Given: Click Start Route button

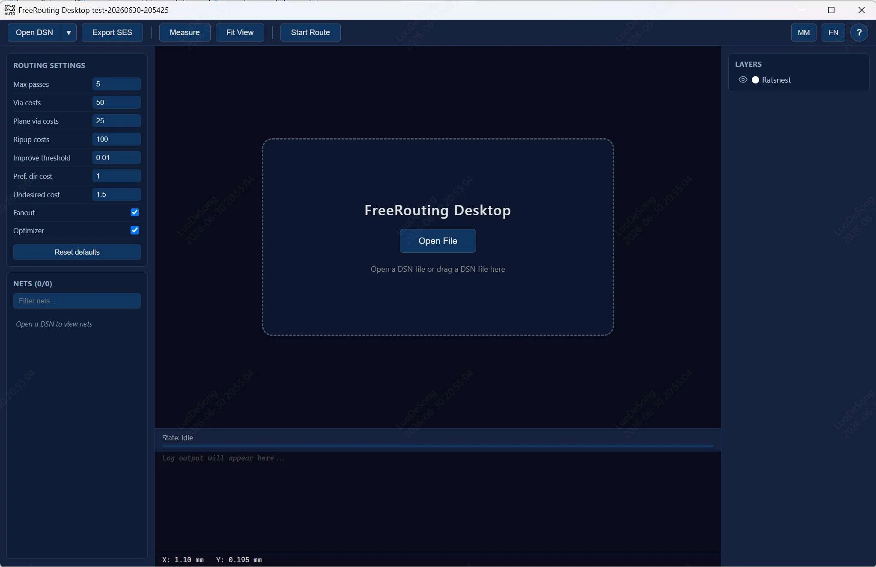Looking at the screenshot, I should 310,33.
